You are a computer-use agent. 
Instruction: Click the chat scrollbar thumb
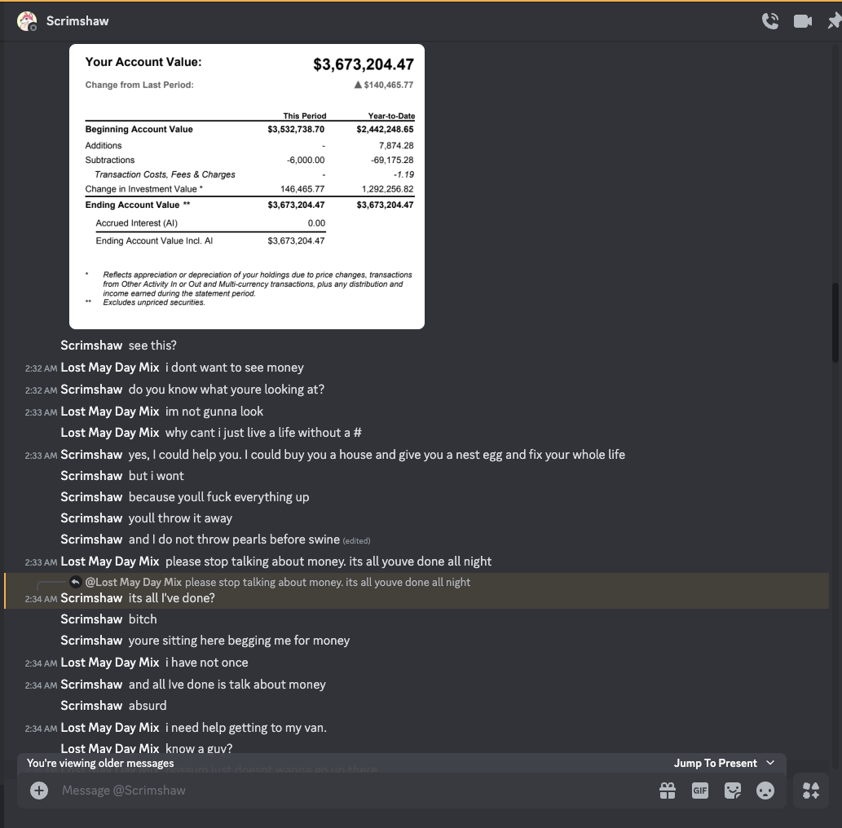835,322
